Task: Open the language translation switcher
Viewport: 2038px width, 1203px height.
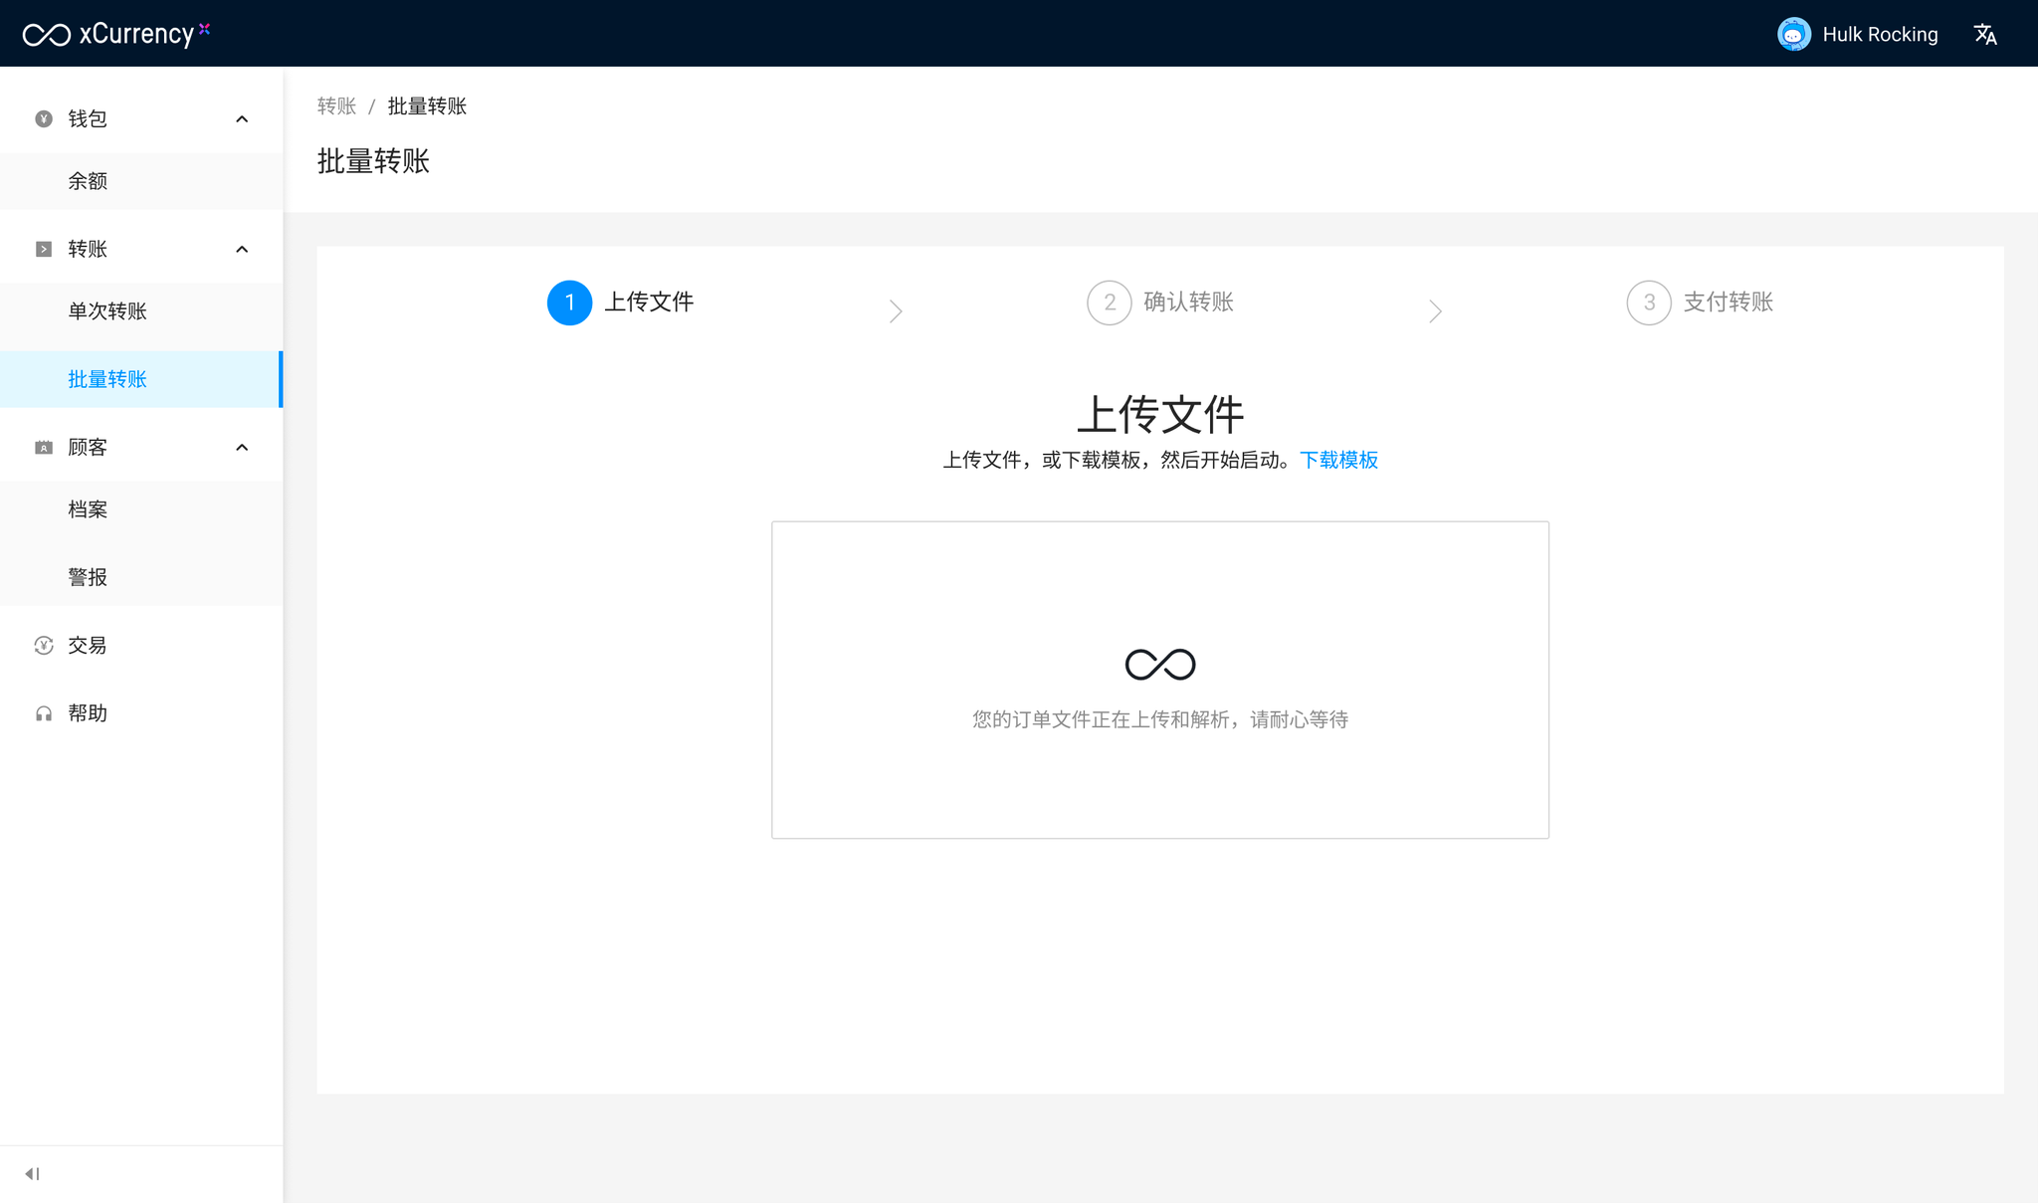Action: point(1985,35)
